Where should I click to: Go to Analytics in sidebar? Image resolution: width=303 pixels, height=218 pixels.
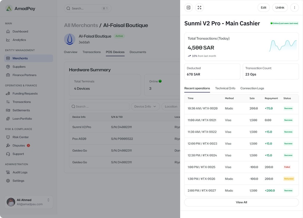coord(19,40)
